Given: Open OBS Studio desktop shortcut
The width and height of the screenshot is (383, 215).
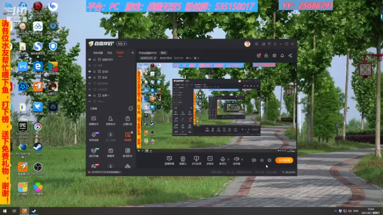Looking at the screenshot, I should (x=38, y=169).
